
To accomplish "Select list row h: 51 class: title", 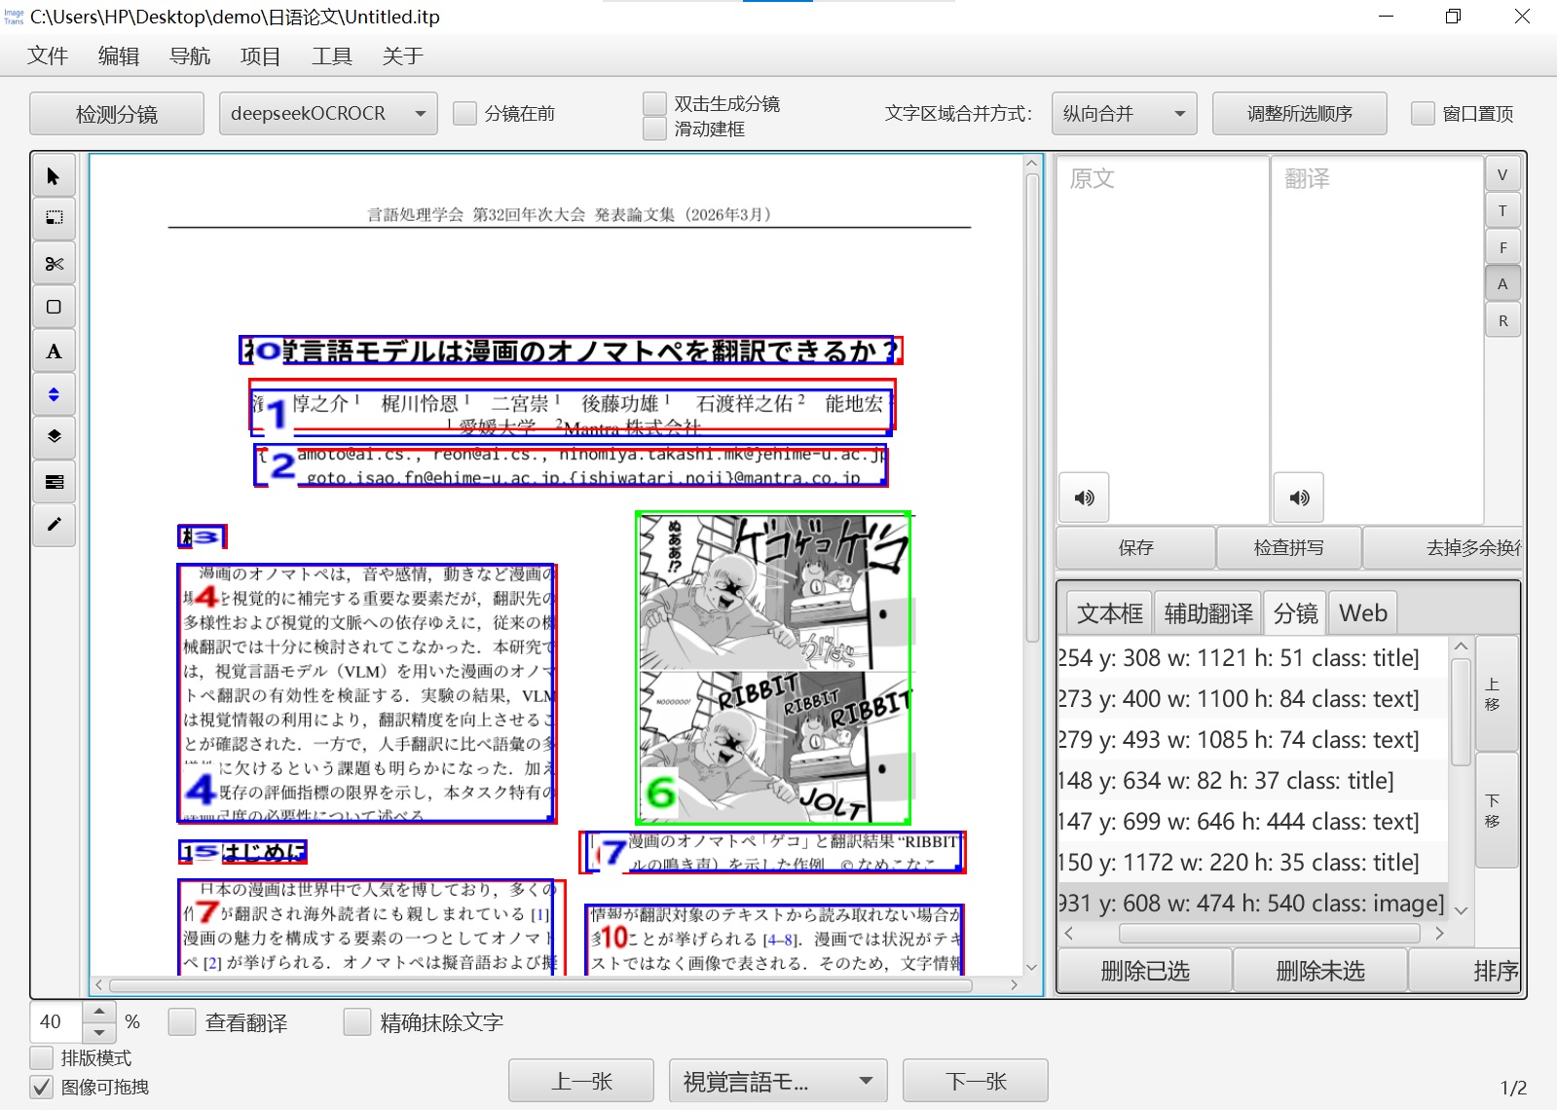I will point(1253,658).
